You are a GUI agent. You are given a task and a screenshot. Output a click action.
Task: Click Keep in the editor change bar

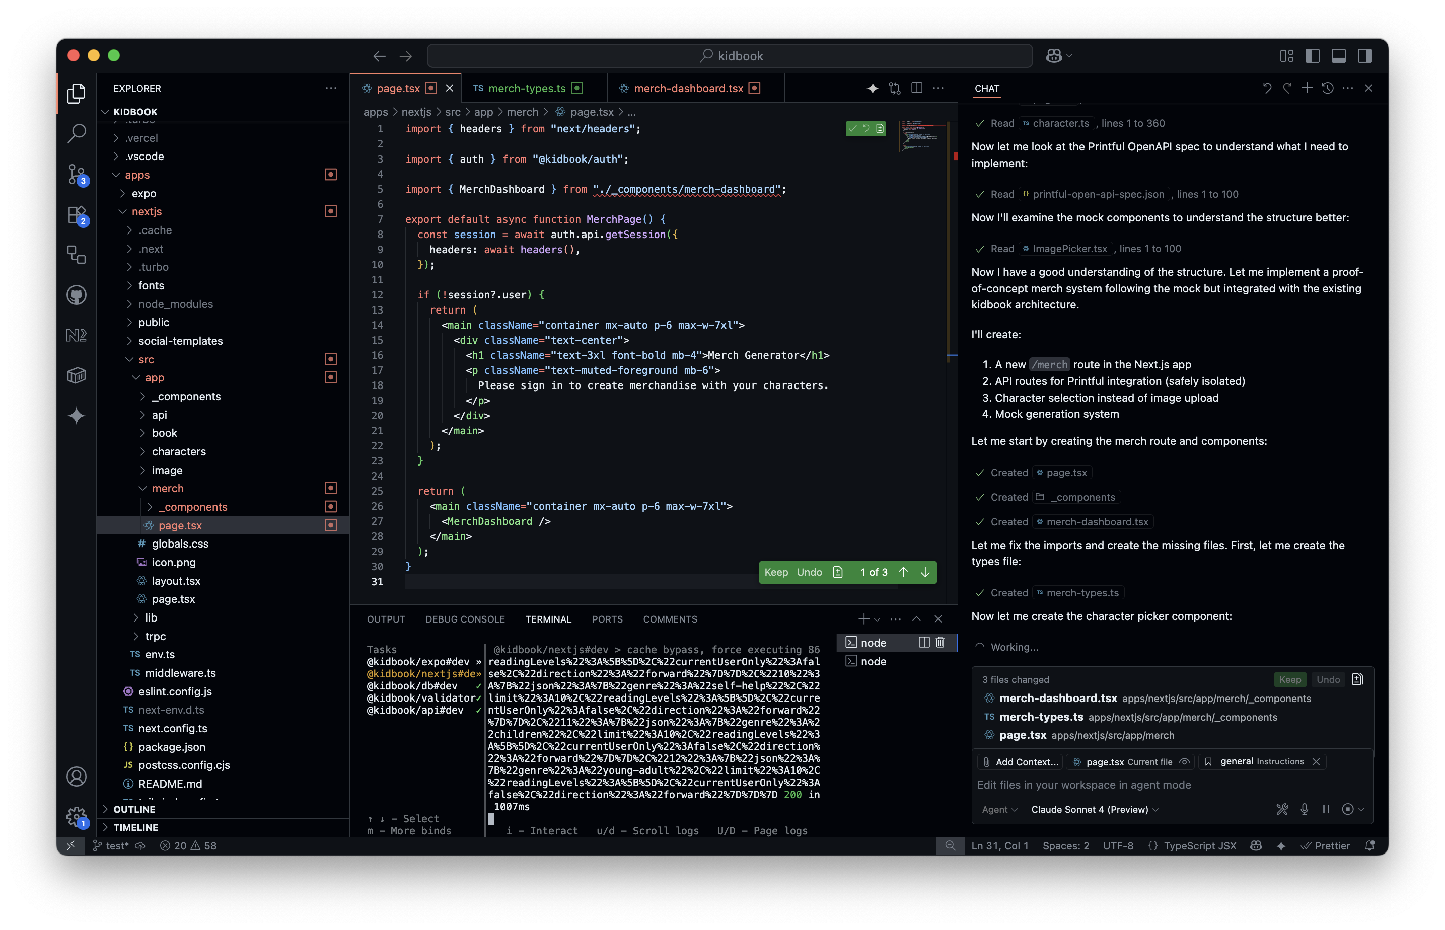click(776, 572)
